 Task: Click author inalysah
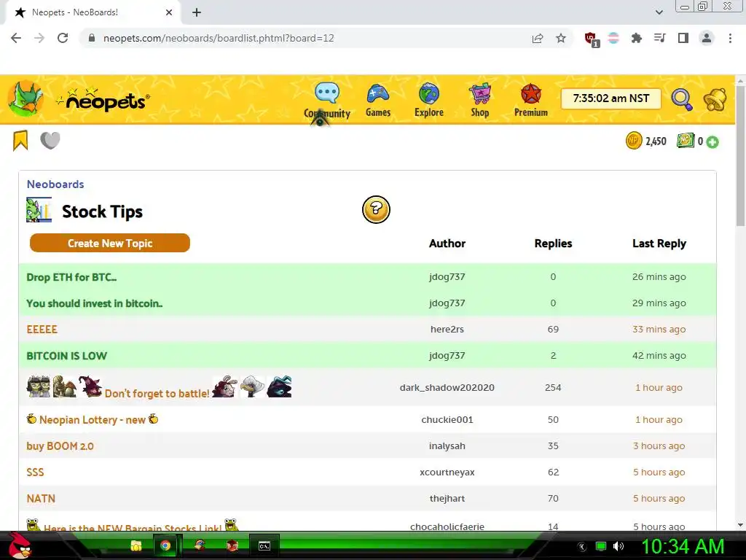coord(447,446)
